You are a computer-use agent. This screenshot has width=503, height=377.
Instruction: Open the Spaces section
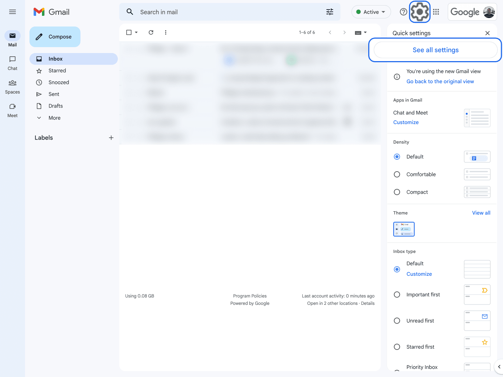point(12,86)
